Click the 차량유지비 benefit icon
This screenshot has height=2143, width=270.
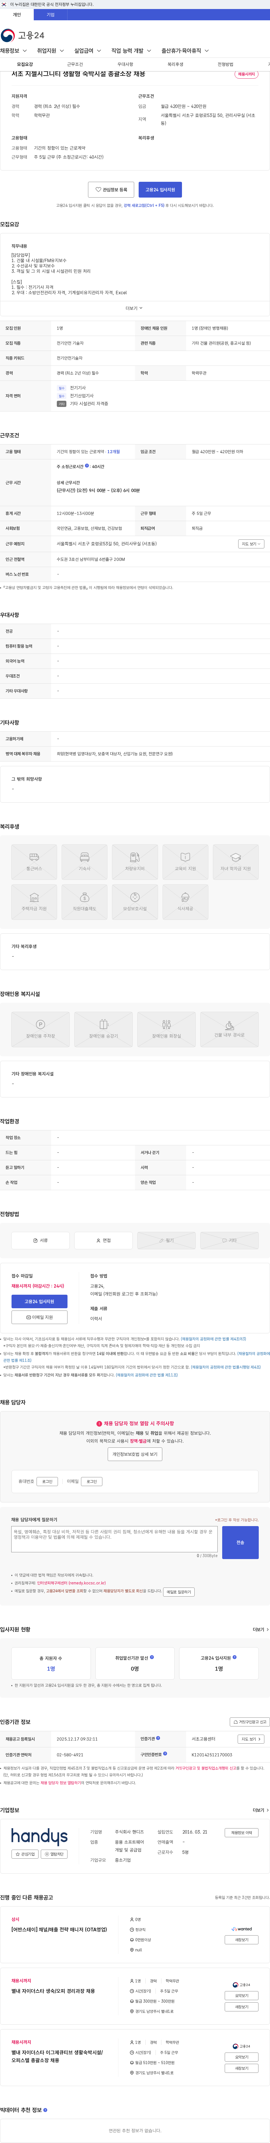pos(135,862)
